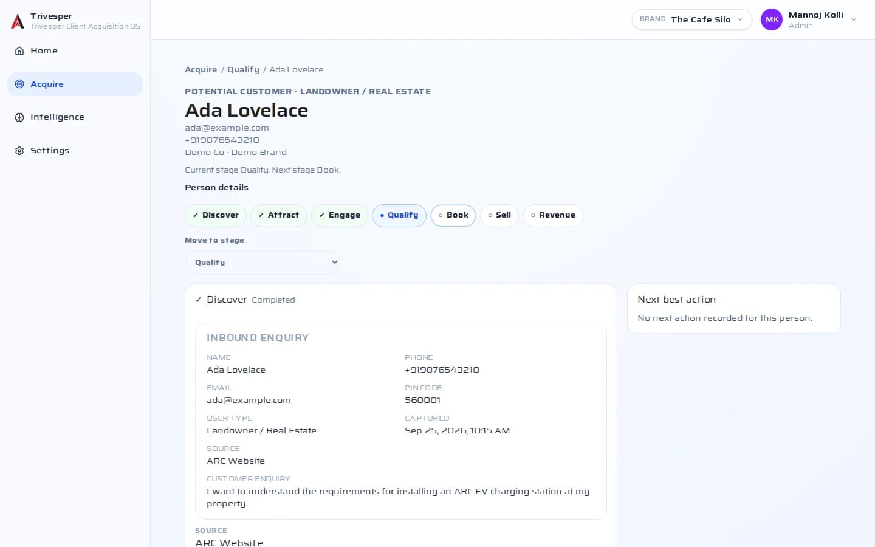
Task: Select the Discover stage pill
Action: pos(216,215)
